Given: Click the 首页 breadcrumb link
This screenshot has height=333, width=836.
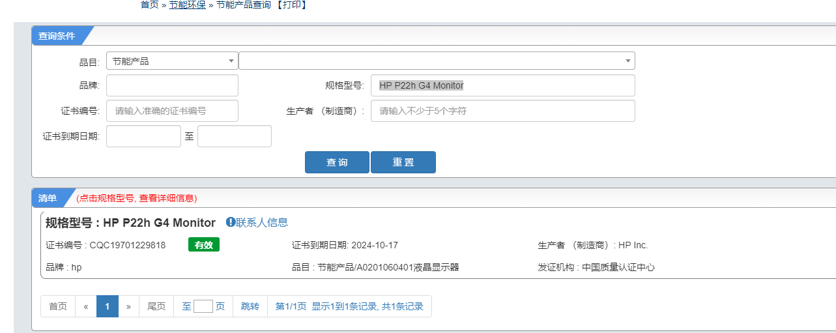Looking at the screenshot, I should pyautogui.click(x=149, y=5).
